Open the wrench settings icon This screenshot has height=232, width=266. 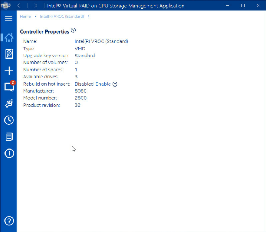[x=9, y=103]
